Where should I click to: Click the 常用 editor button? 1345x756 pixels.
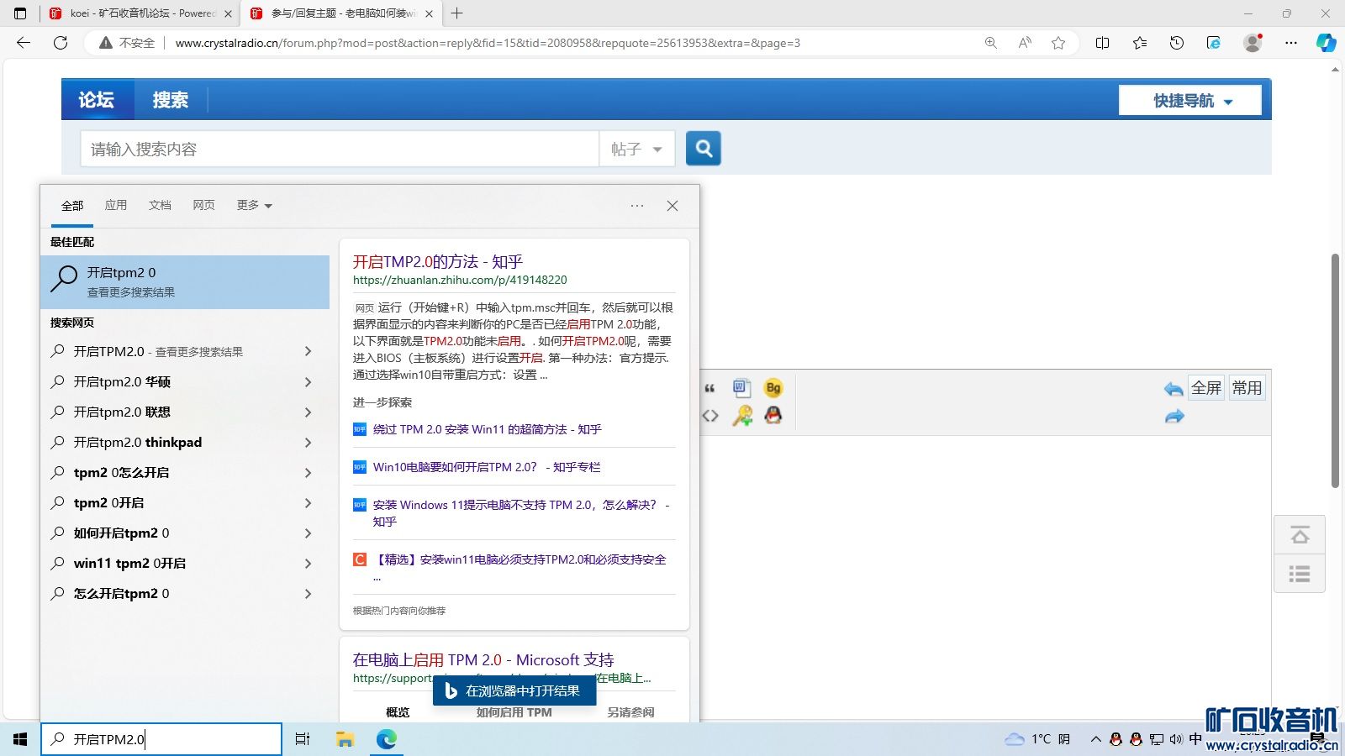tap(1247, 388)
